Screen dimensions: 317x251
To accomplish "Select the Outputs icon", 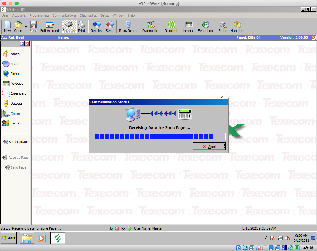I will pyautogui.click(x=14, y=103).
